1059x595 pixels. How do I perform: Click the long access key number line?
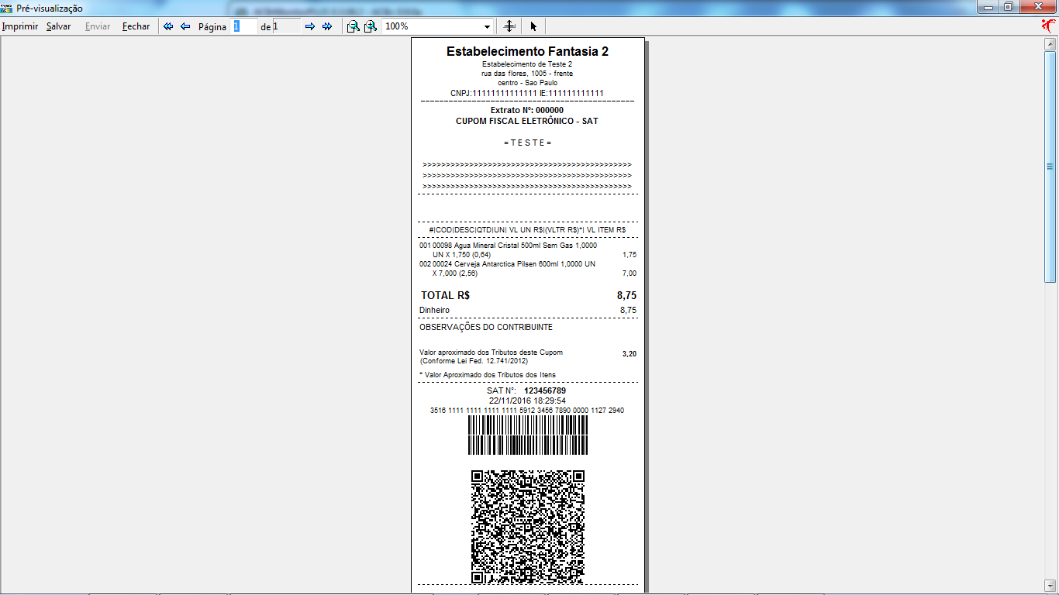527,411
